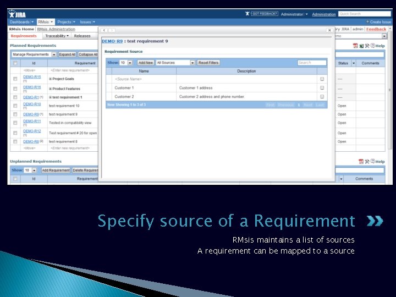Viewport: 396px width, 297px height.
Task: Click the Reset Filters button
Action: (208, 63)
